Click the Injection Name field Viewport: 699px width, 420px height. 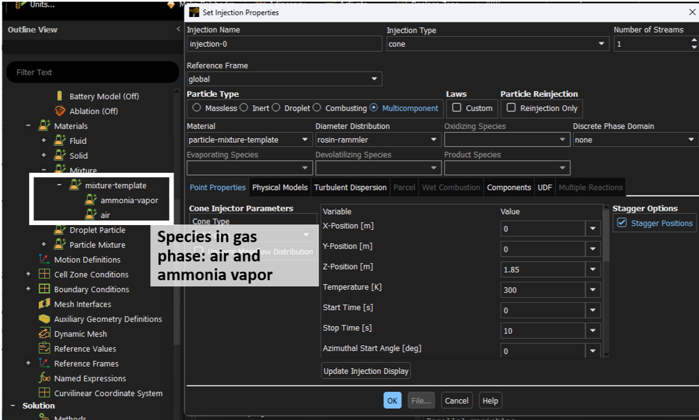click(x=285, y=44)
